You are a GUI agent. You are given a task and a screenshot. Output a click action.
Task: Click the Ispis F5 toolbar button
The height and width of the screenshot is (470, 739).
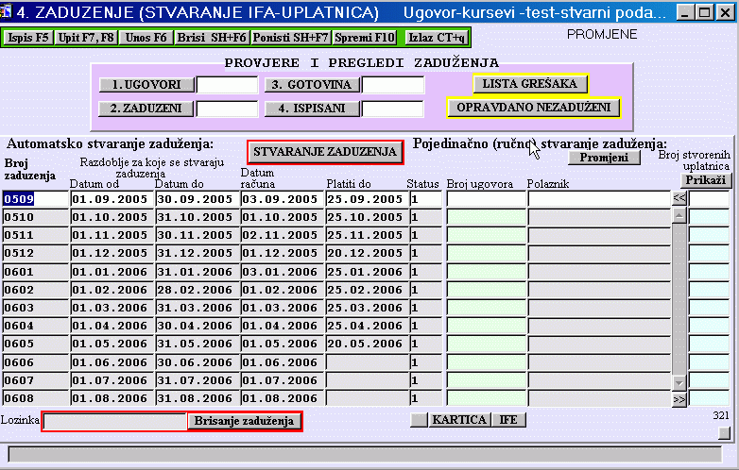pyautogui.click(x=28, y=37)
